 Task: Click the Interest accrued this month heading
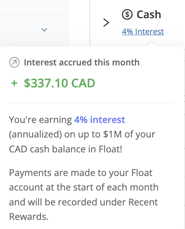(82, 63)
